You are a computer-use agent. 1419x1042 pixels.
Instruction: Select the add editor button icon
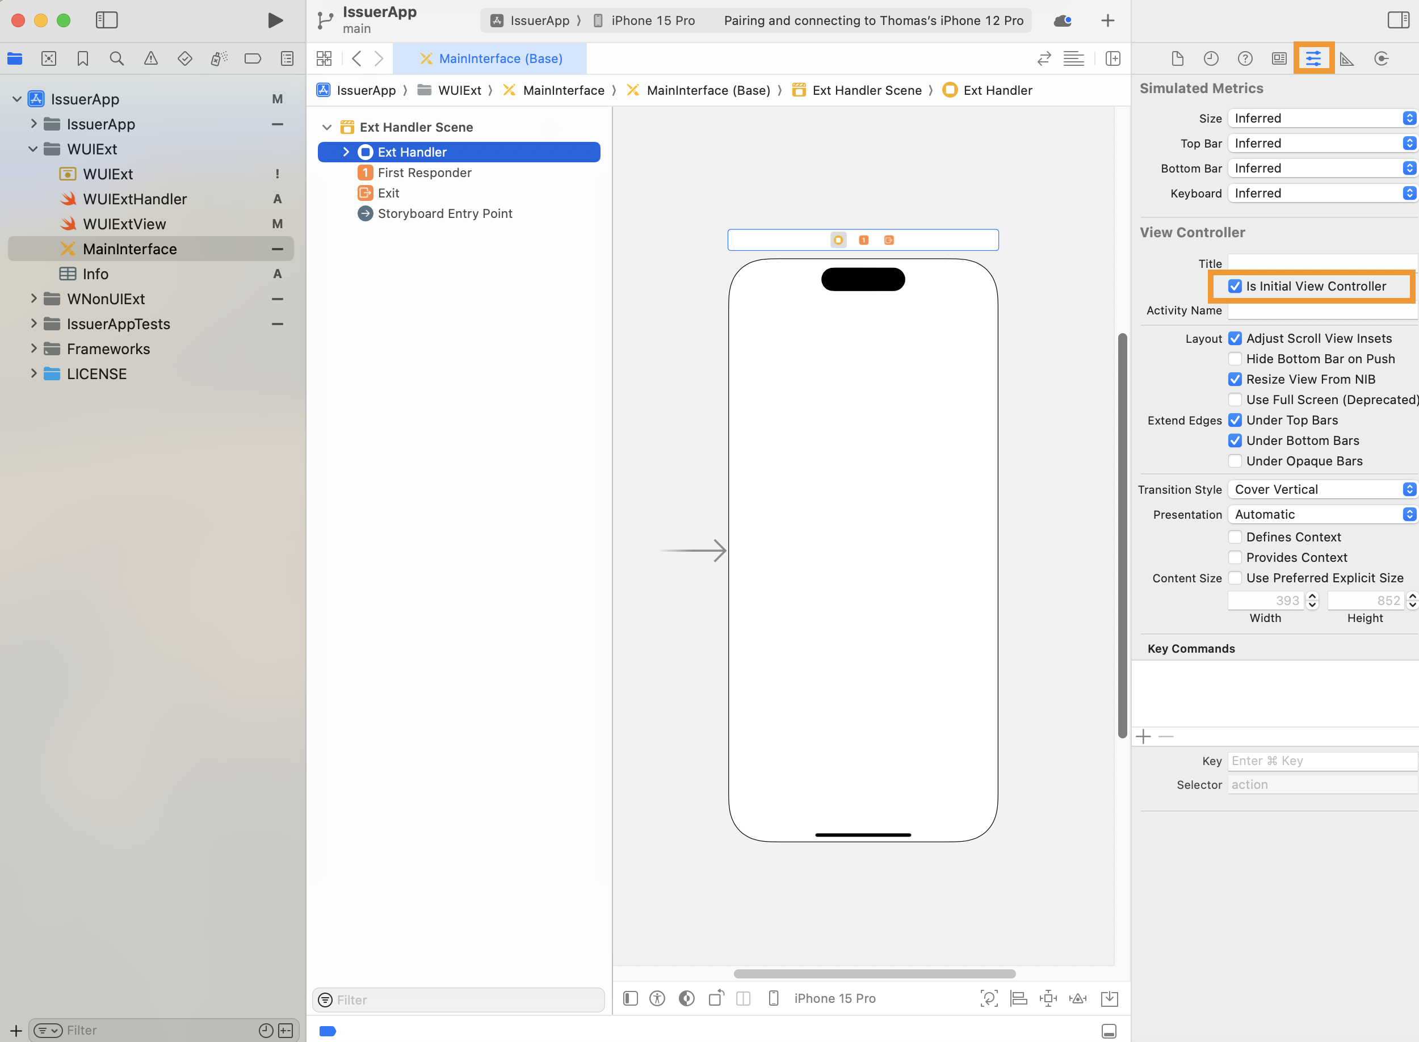[x=1114, y=57]
